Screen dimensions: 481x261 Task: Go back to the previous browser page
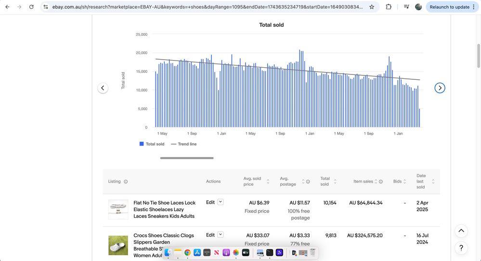tap(7, 7)
